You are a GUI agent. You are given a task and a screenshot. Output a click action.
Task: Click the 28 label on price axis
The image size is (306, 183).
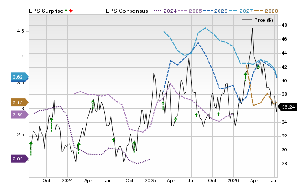point(284,164)
